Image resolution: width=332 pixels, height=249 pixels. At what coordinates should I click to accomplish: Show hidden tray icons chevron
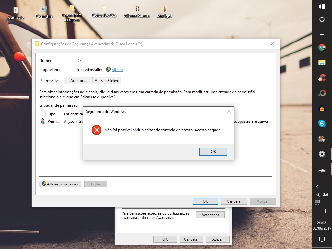click(x=317, y=187)
